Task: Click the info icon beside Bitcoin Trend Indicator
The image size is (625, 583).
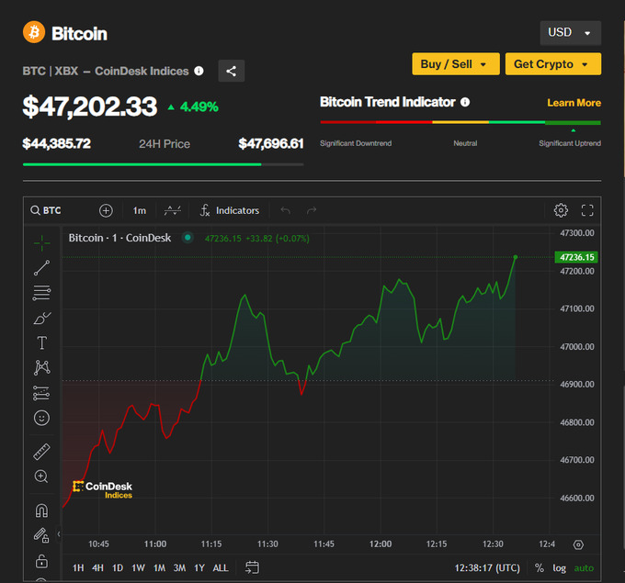Action: coord(465,102)
